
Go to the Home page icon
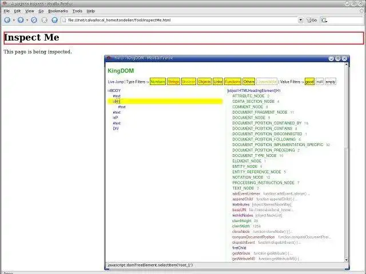coord(55,20)
